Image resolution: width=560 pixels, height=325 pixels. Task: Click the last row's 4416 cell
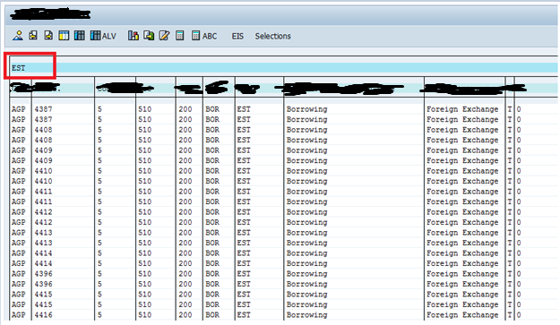pyautogui.click(x=43, y=315)
